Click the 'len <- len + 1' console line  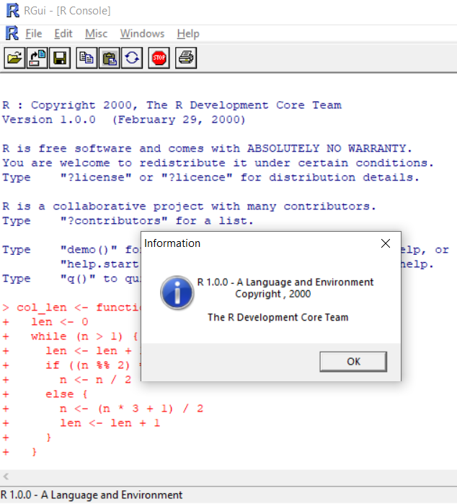[x=110, y=423]
